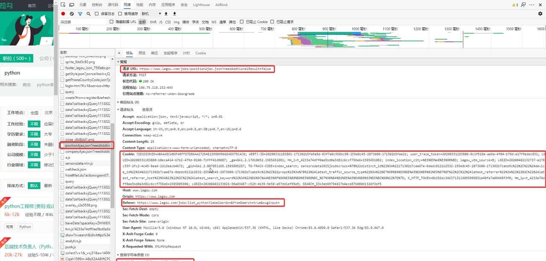Clear the network log with the clear icon
Image resolution: width=546 pixels, height=261 pixels.
72,14
